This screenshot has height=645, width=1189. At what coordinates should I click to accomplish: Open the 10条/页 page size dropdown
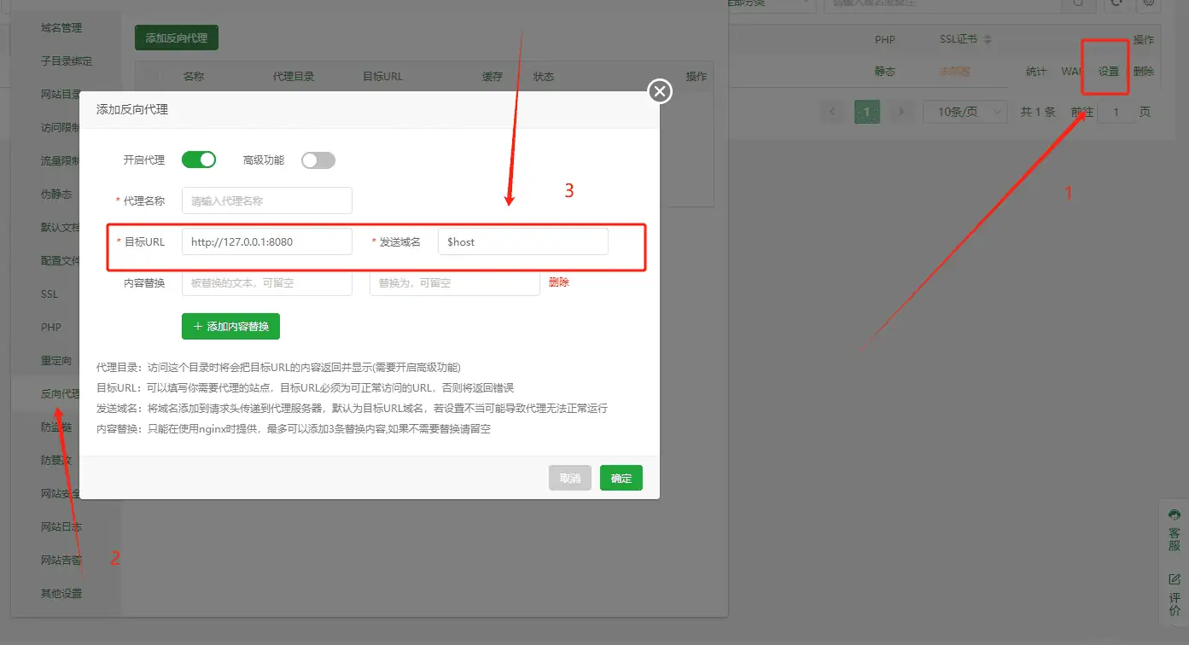pyautogui.click(x=965, y=111)
